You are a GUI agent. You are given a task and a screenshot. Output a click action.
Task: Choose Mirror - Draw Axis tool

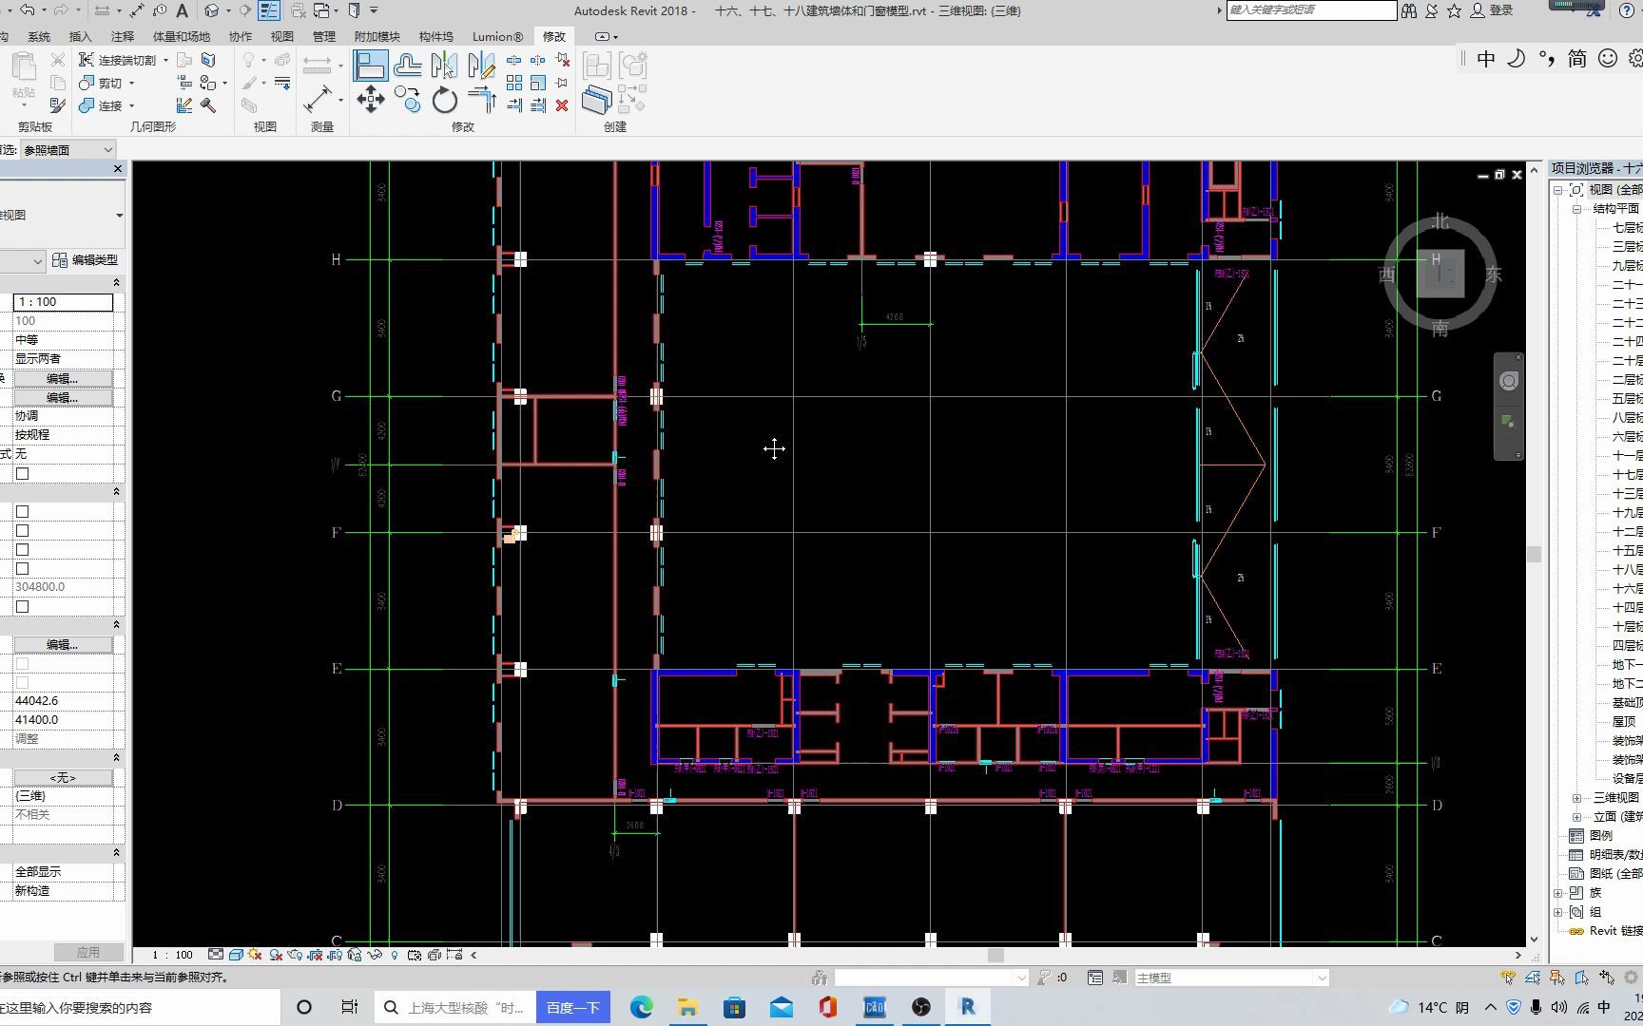(481, 65)
